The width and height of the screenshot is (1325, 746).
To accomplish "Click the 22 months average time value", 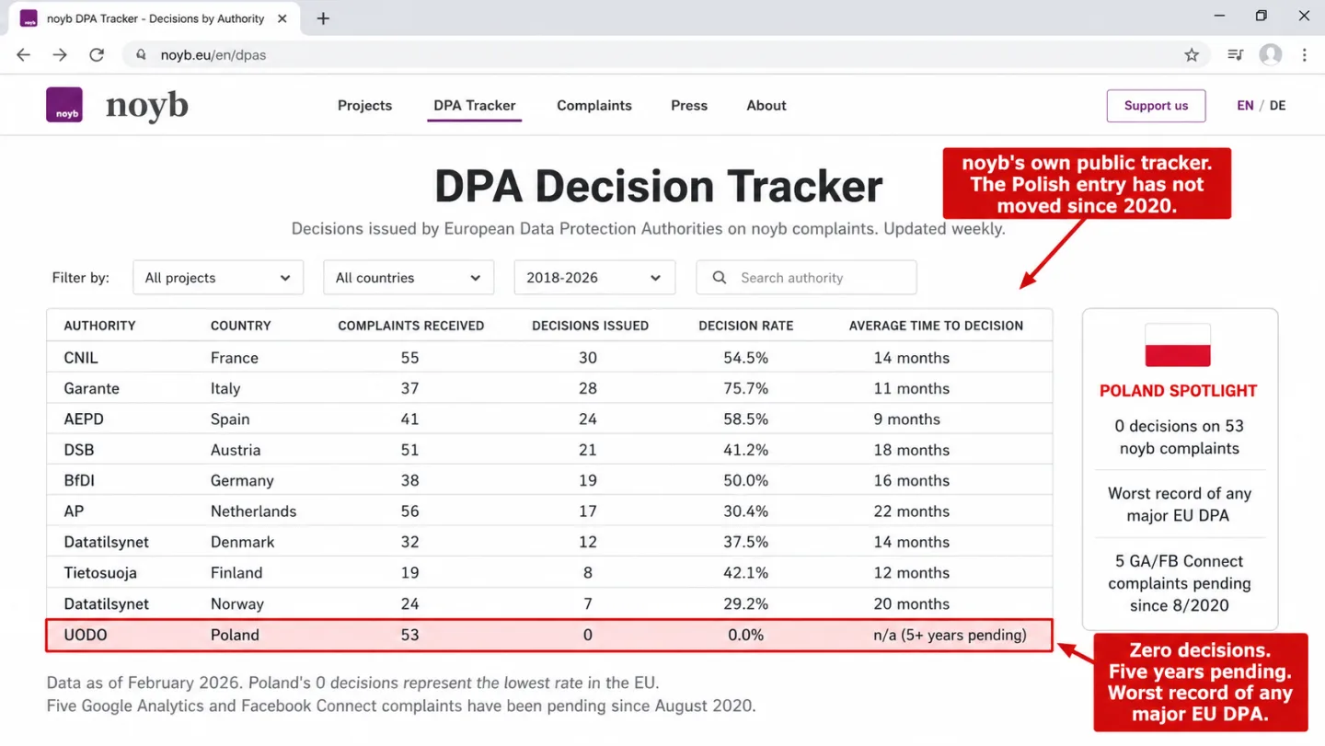I will pyautogui.click(x=912, y=511).
